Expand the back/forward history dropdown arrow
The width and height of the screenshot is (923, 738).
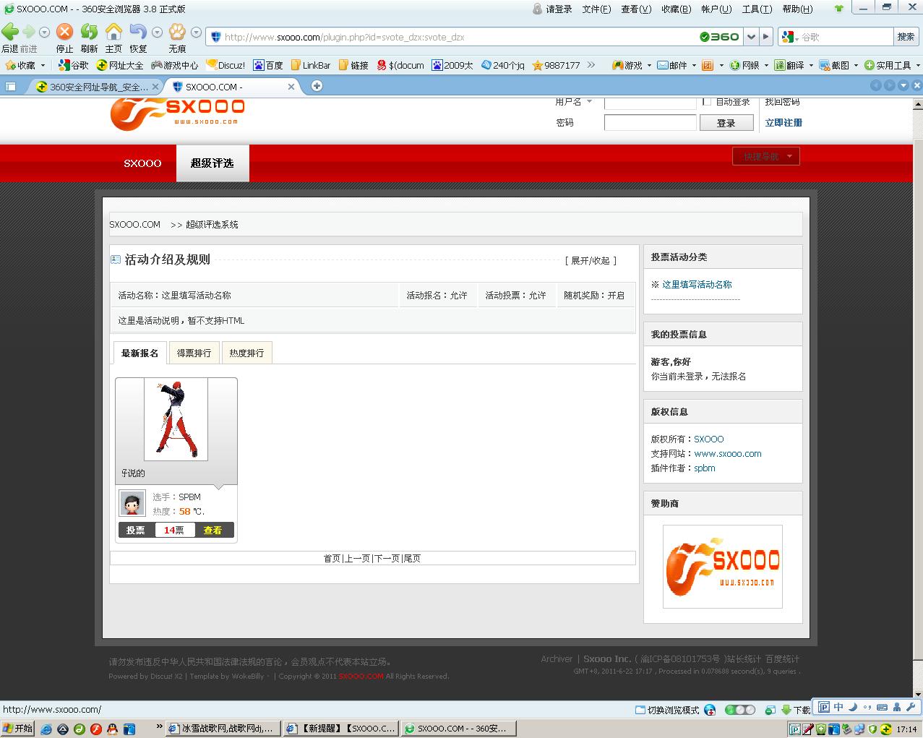tap(44, 32)
